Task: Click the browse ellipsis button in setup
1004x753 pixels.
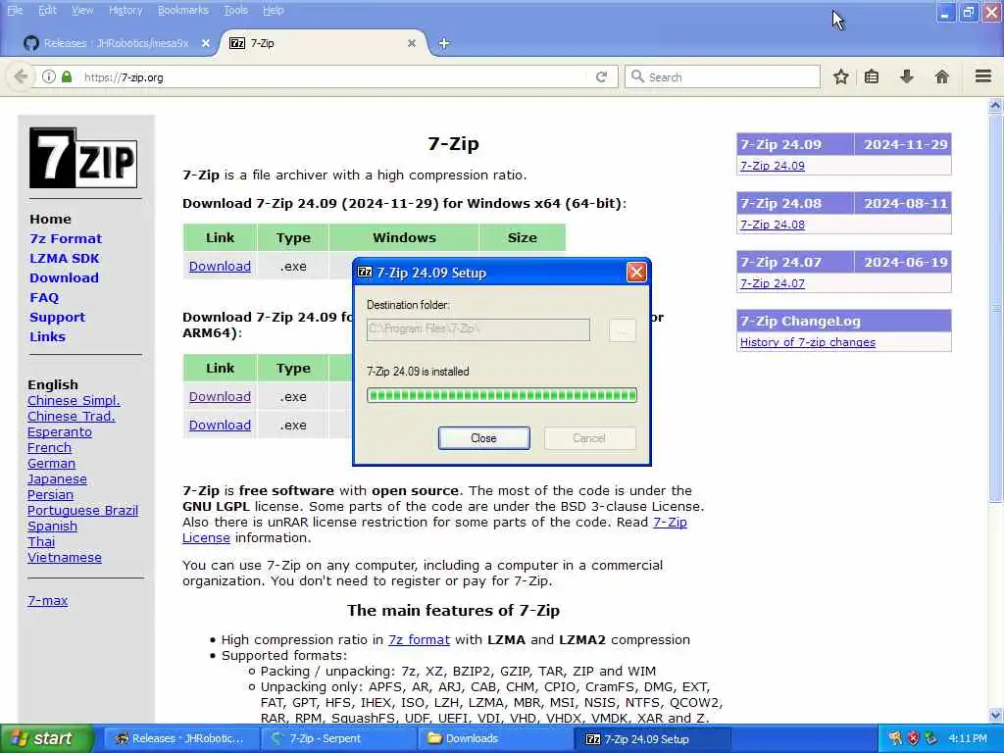Action: click(623, 330)
